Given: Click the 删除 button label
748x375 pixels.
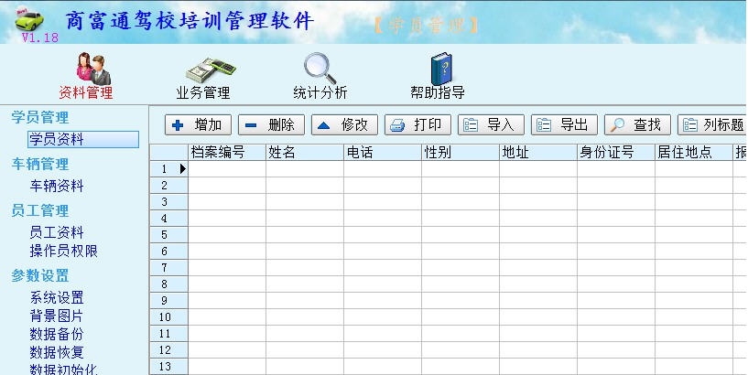Looking at the screenshot, I should pos(281,124).
